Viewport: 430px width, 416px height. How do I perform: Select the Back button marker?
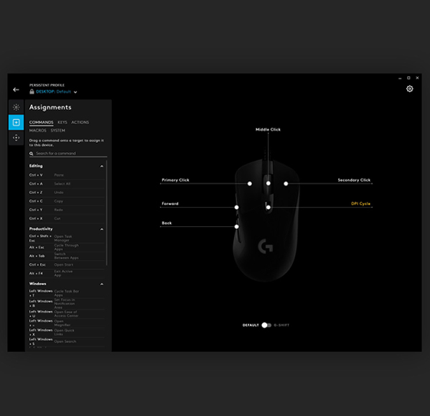pyautogui.click(x=237, y=226)
